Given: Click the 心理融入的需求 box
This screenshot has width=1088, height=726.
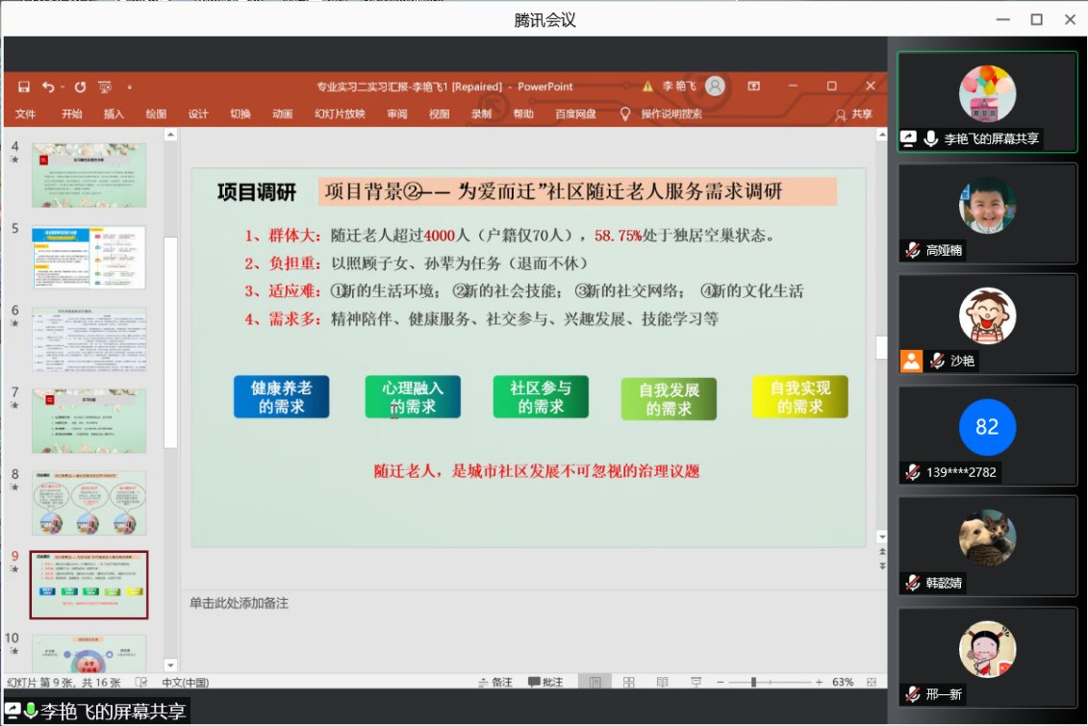Looking at the screenshot, I should [413, 396].
